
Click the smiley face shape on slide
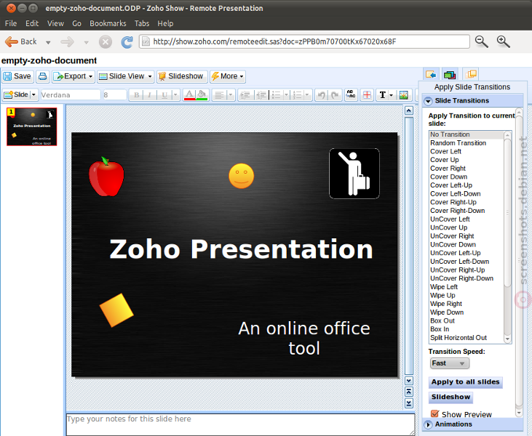241,176
